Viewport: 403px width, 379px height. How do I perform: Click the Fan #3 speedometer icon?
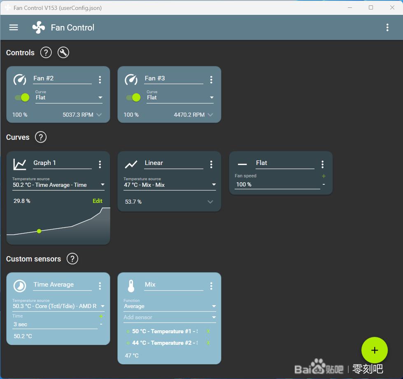131,79
